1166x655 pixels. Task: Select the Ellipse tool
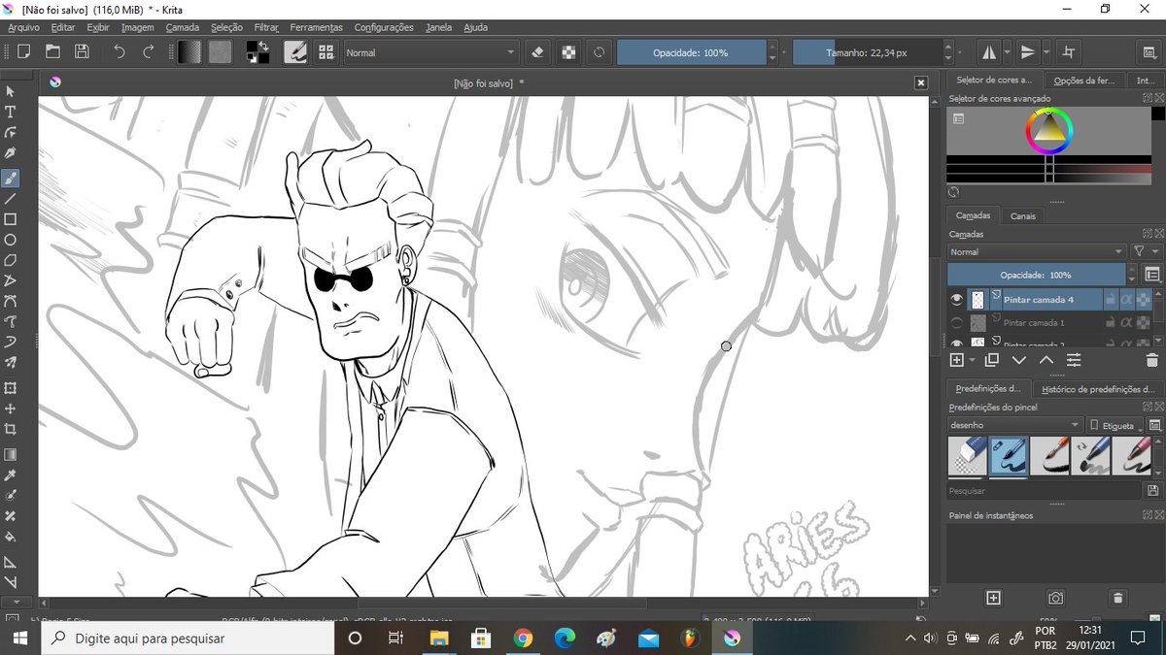[11, 240]
